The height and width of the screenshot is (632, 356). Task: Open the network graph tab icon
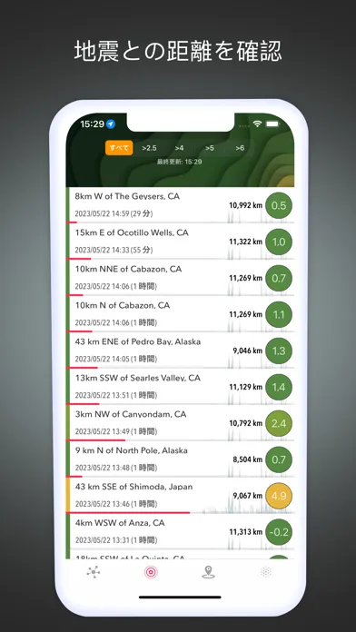point(94,572)
